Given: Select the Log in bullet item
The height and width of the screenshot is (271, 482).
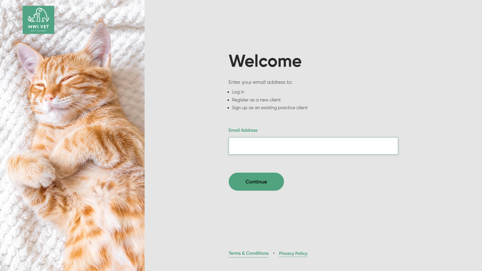Looking at the screenshot, I should click(x=238, y=92).
